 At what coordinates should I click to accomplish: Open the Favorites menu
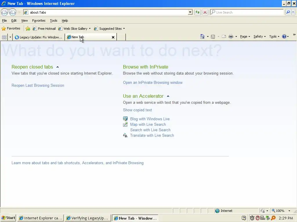pos(39,21)
